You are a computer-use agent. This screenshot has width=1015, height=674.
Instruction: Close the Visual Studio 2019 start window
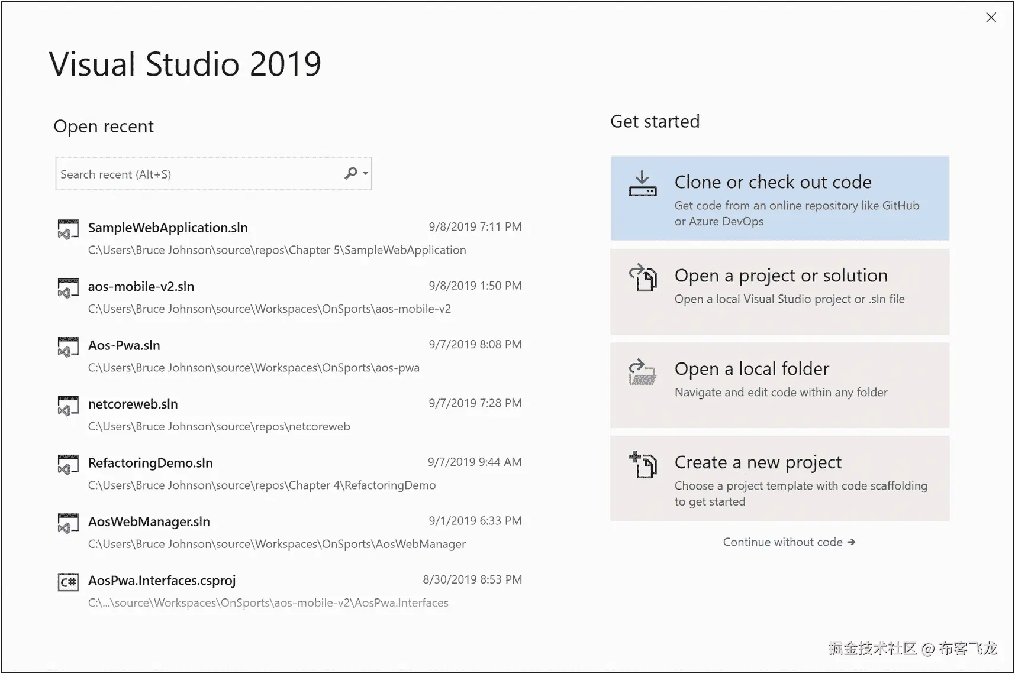click(x=991, y=18)
